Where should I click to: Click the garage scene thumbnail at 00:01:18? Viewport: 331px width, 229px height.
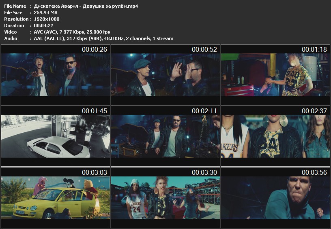pos(275,75)
